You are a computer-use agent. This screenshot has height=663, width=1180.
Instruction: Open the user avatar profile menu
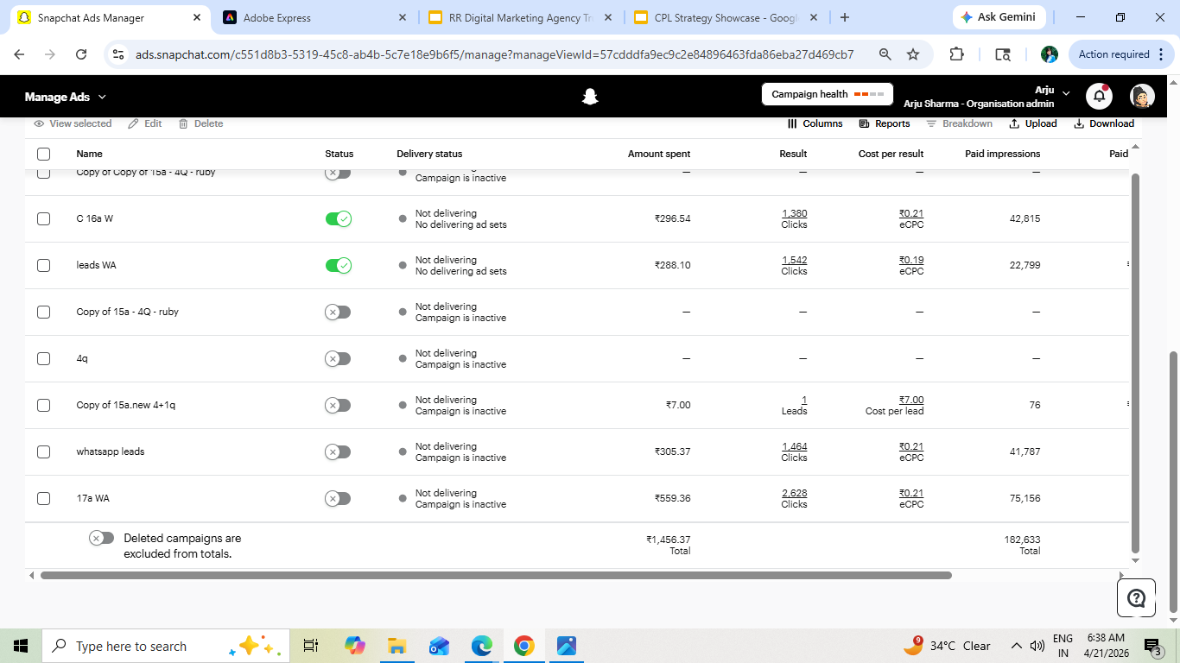1142,97
